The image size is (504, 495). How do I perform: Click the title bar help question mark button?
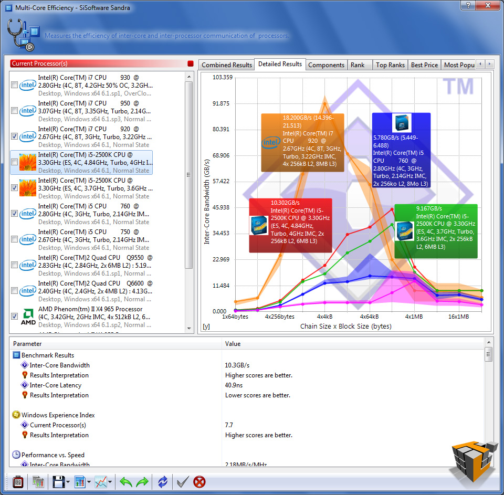(468, 5)
